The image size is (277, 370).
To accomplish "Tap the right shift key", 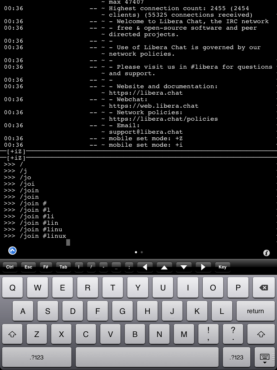I will 261,334.
